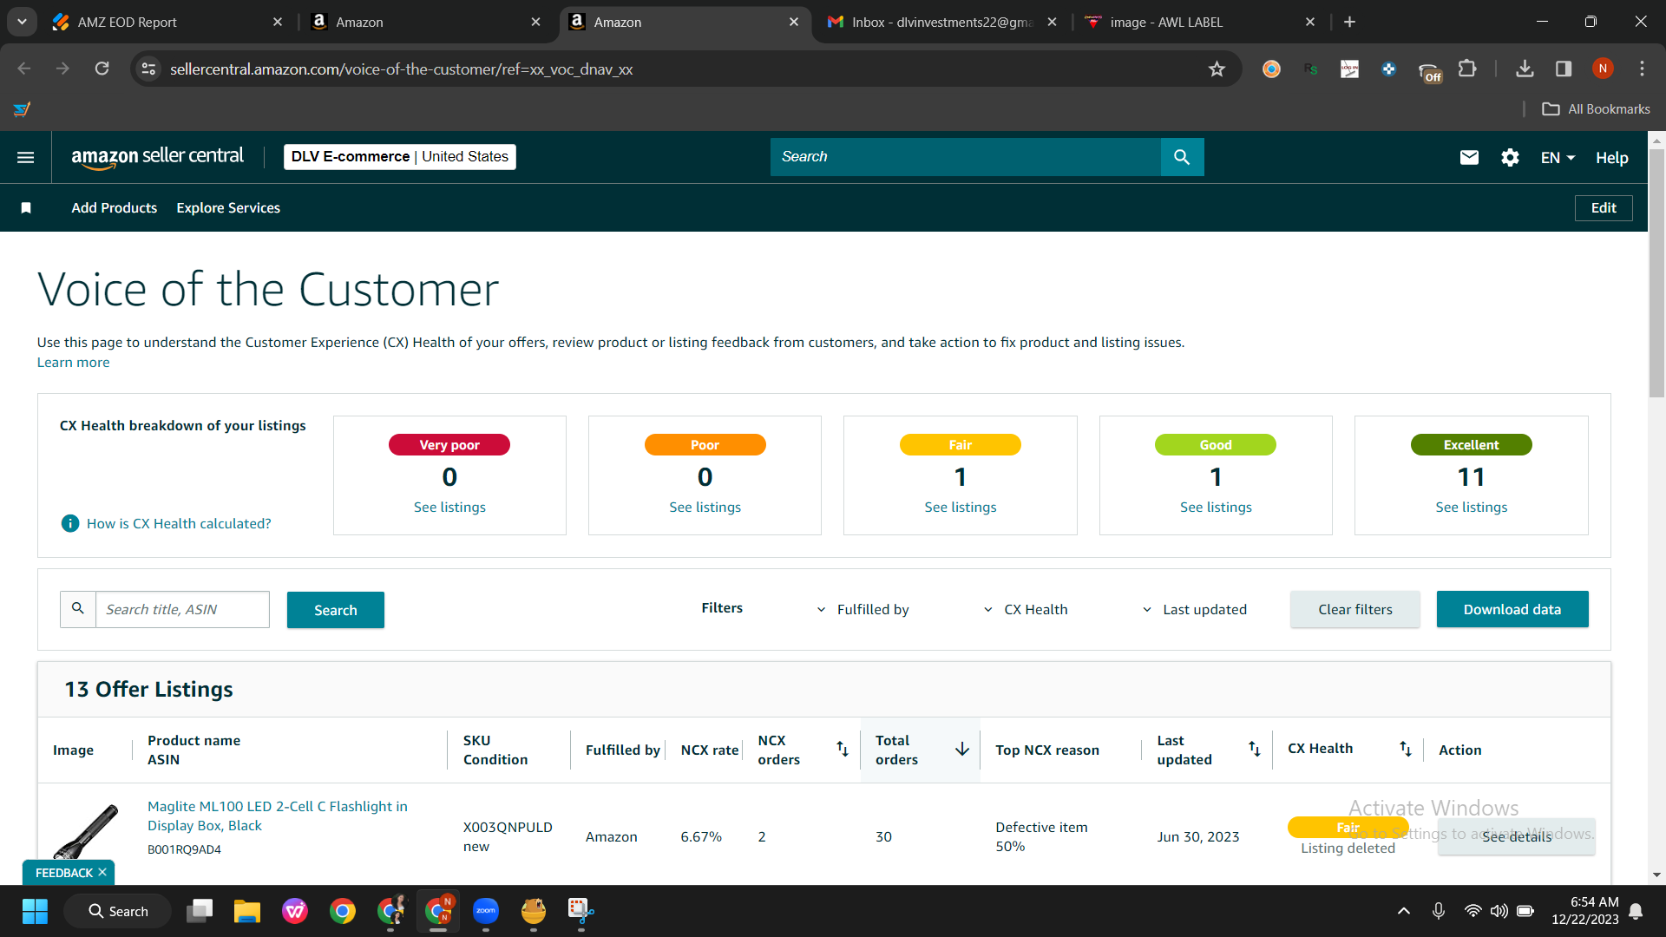The width and height of the screenshot is (1666, 937).
Task: Click See details for the Maglite listing
Action: coord(1517,836)
